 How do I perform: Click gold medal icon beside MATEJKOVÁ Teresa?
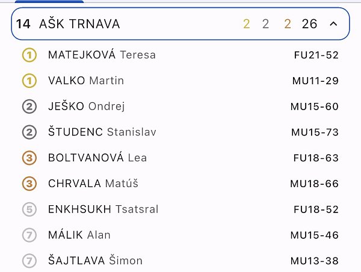coord(29,55)
